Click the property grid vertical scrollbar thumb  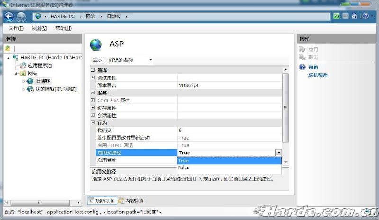pyautogui.click(x=285, y=108)
